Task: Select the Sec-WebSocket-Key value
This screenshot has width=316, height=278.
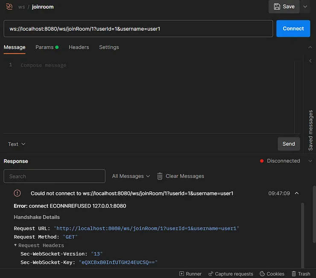Action: point(118,262)
